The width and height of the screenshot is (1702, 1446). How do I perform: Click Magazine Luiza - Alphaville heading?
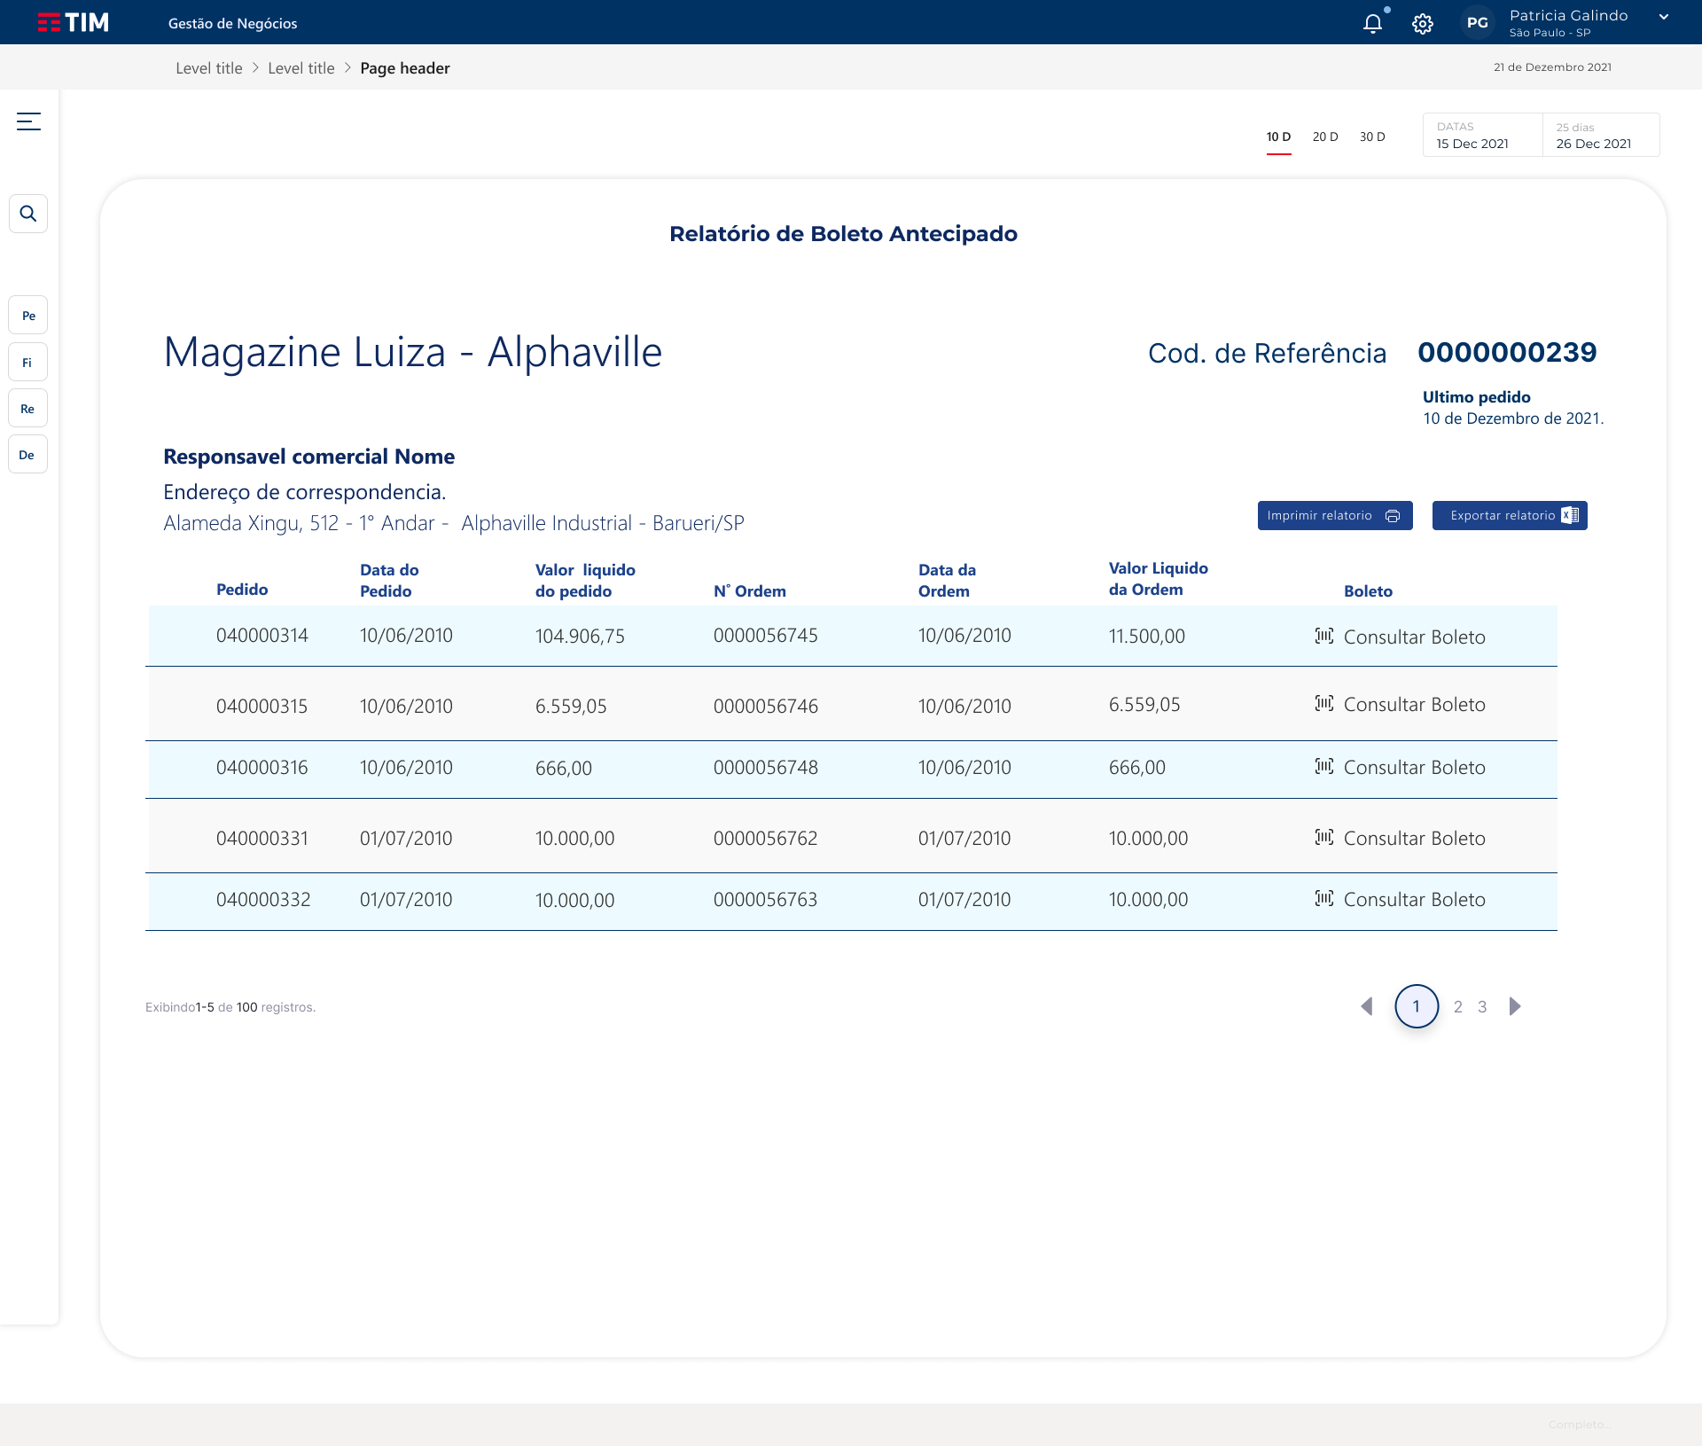point(413,353)
